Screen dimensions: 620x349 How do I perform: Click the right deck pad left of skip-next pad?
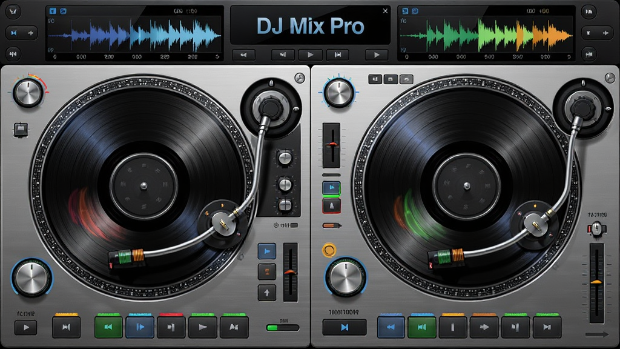(516, 327)
